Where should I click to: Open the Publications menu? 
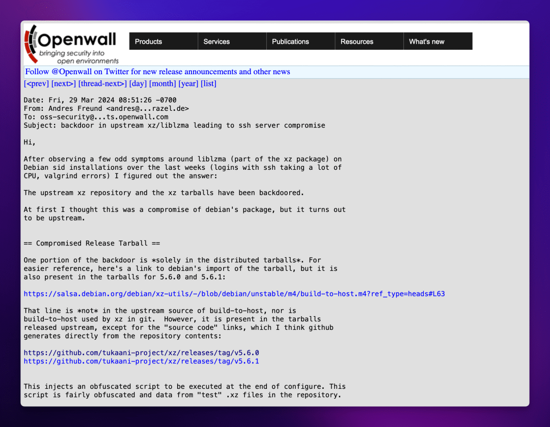pos(300,41)
